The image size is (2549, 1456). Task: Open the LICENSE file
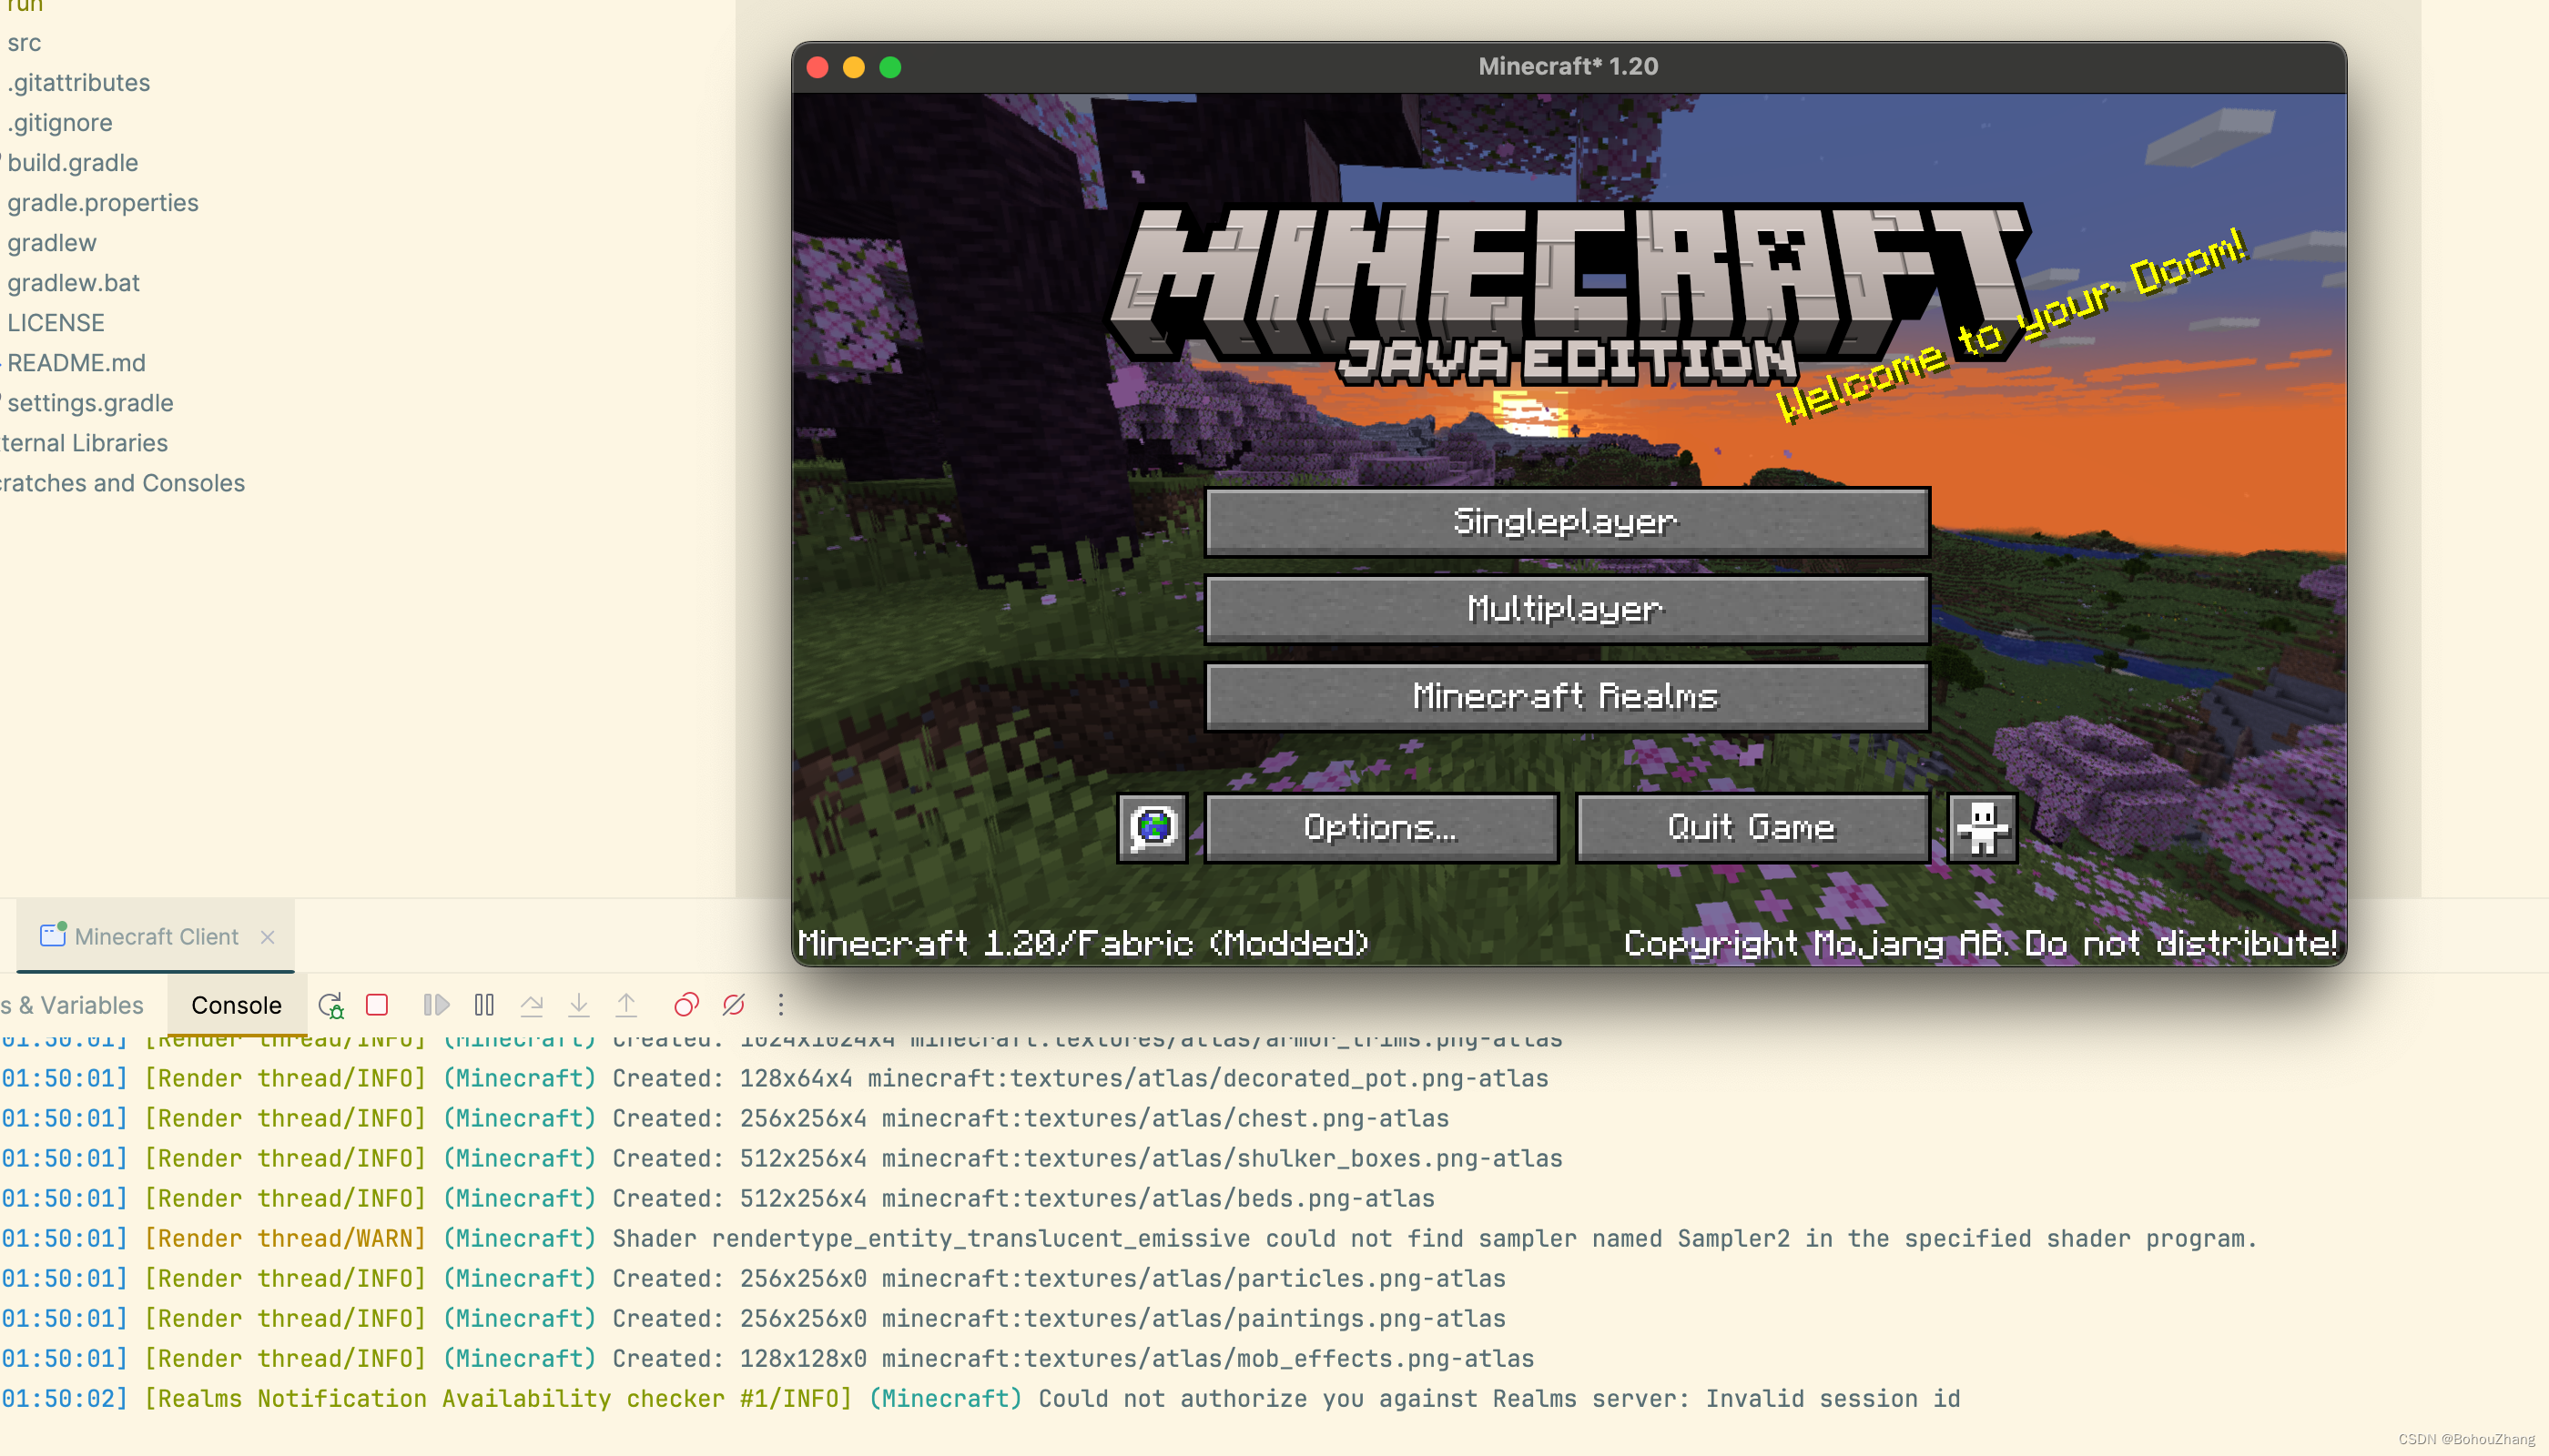pyautogui.click(x=55, y=323)
